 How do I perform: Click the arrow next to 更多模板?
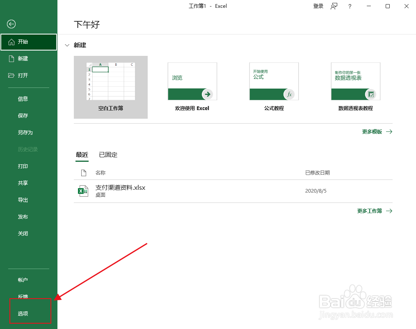pyautogui.click(x=389, y=132)
